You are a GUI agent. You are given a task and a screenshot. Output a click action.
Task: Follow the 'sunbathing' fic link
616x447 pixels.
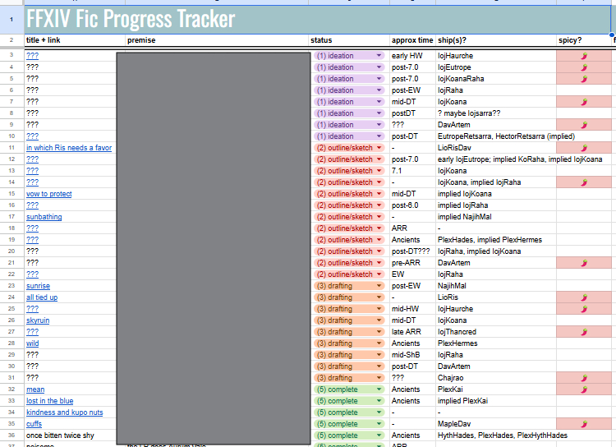click(x=44, y=217)
